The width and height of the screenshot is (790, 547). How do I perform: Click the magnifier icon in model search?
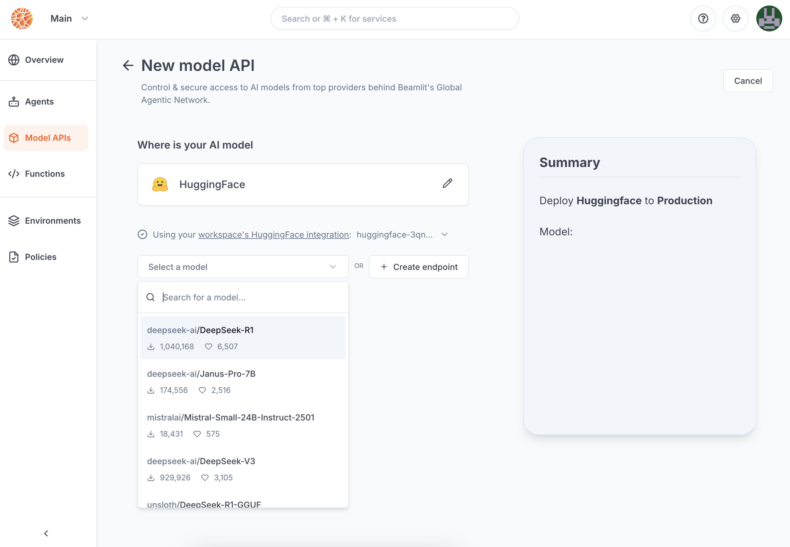[x=151, y=297]
